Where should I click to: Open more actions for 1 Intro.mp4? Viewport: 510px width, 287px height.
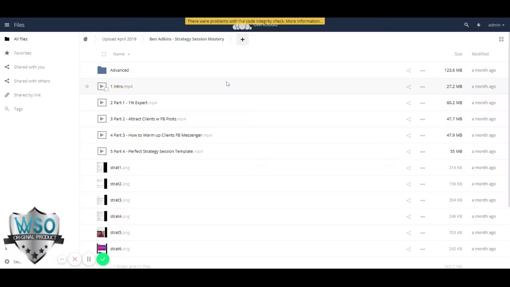pyautogui.click(x=422, y=87)
